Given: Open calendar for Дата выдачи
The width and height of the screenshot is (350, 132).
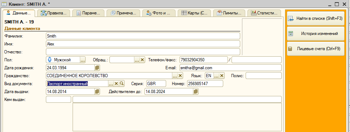Looking at the screenshot, I should point(97,91).
